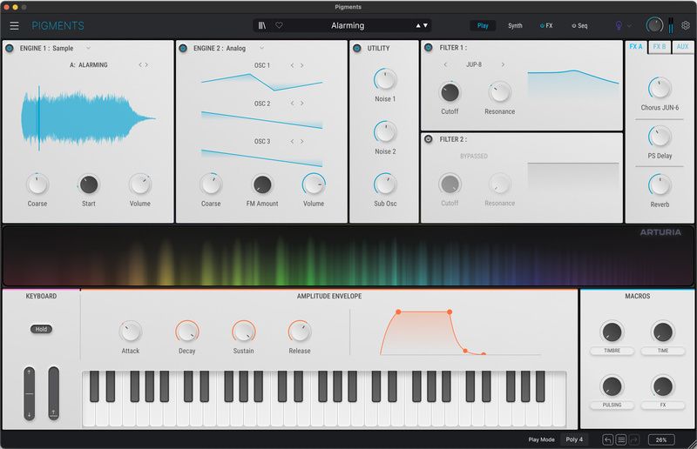Image resolution: width=697 pixels, height=449 pixels.
Task: Click the 26% CPU meter
Action: [x=661, y=439]
